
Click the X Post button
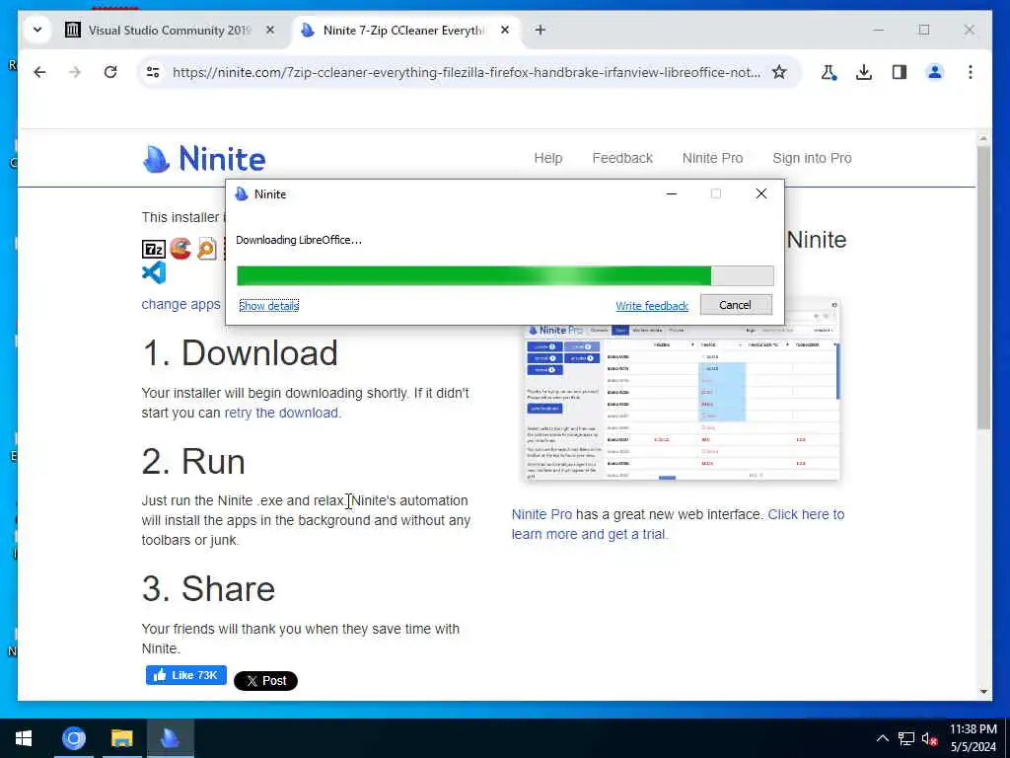[x=265, y=681]
